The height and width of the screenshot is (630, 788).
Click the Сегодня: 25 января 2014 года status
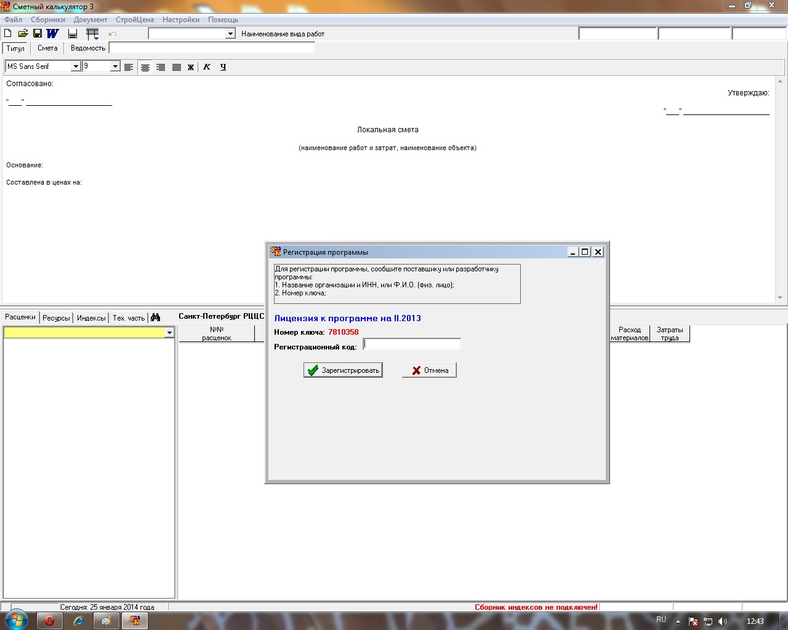tap(107, 607)
